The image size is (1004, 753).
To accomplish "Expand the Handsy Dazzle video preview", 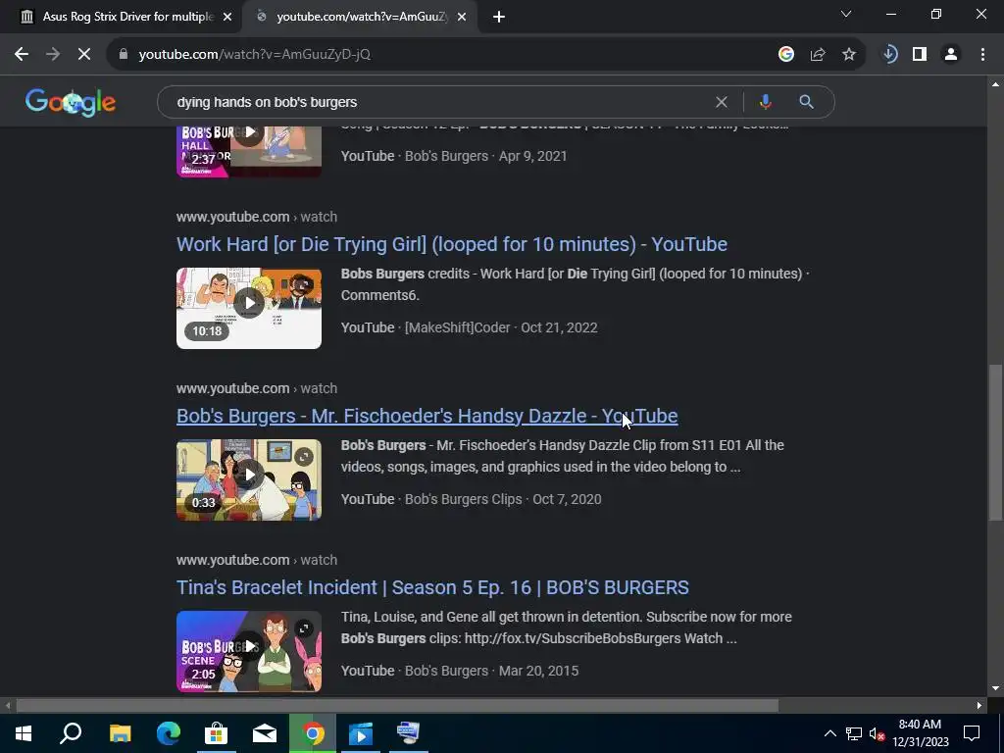I will tap(304, 456).
